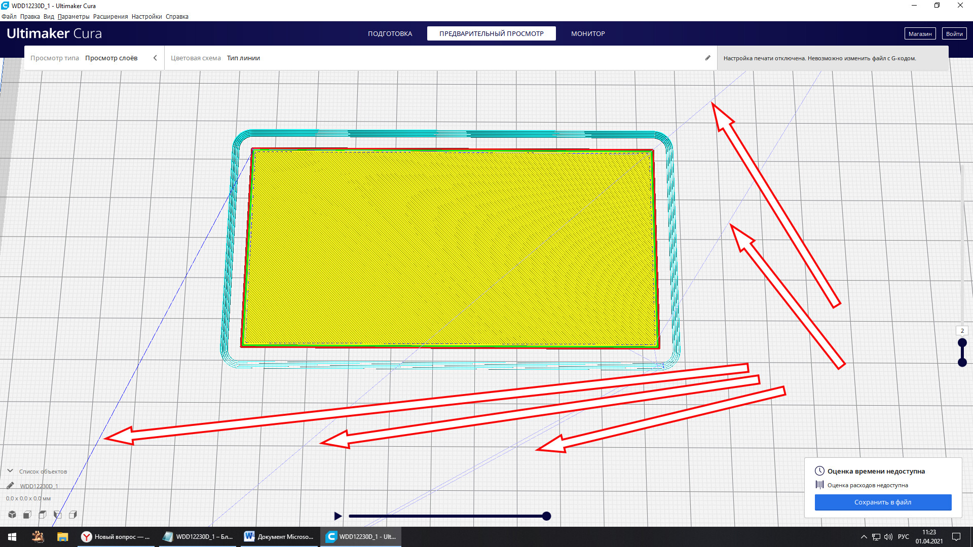Switch to right side view icon
973x547 pixels.
(x=73, y=515)
